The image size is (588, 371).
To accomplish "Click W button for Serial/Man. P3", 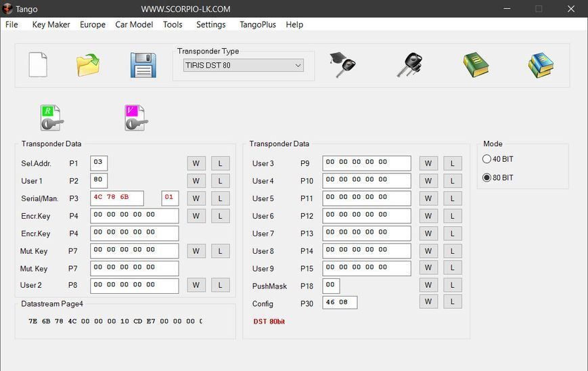I will [196, 198].
